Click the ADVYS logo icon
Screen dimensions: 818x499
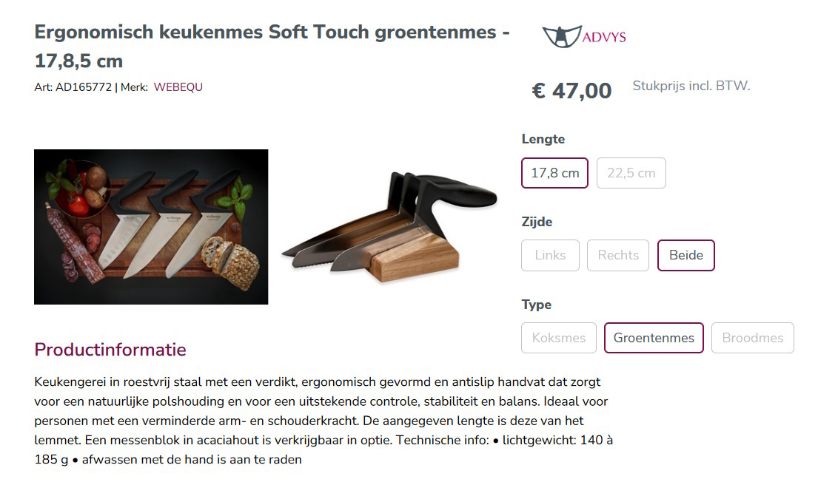point(560,35)
